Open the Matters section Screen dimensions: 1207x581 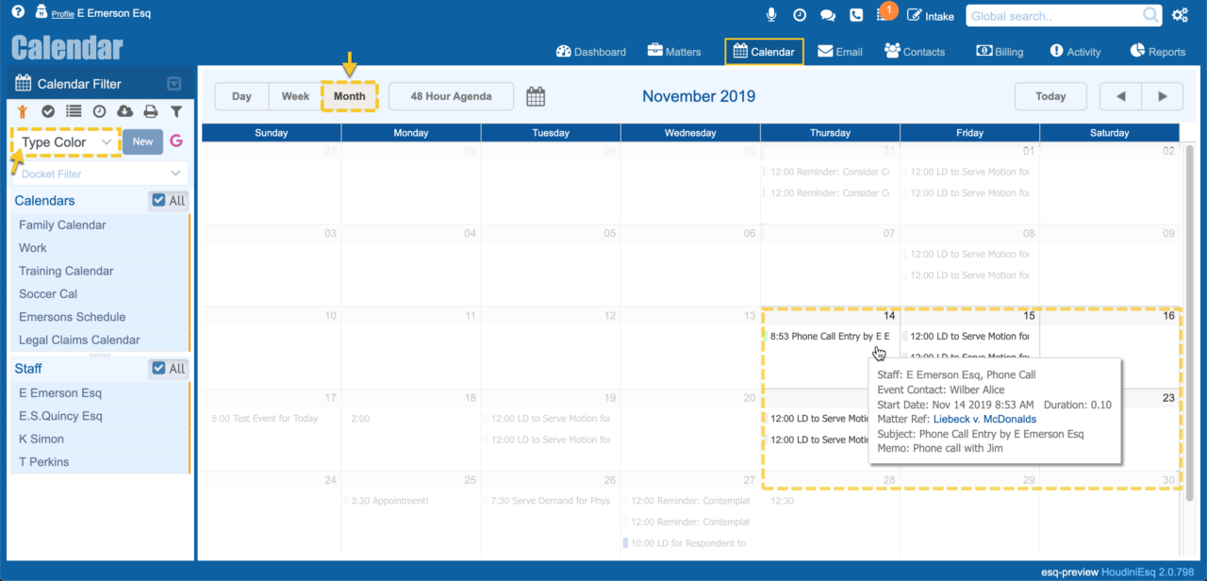[673, 51]
